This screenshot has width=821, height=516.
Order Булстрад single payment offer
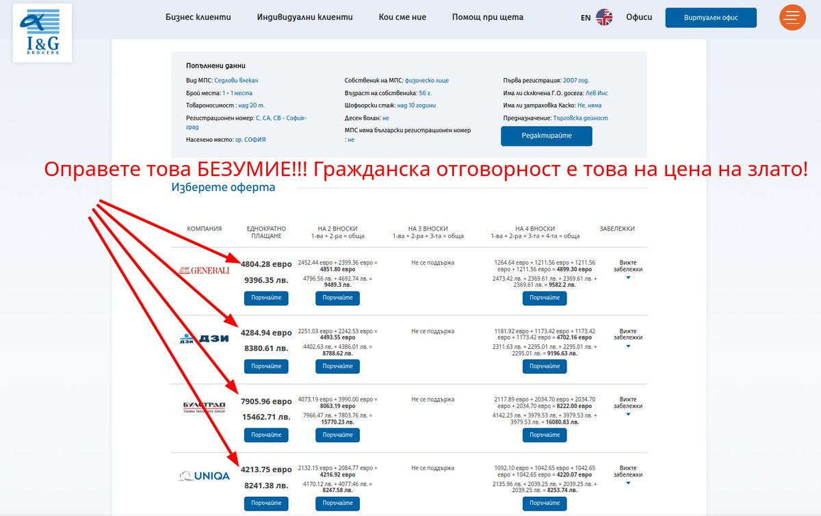(x=266, y=435)
